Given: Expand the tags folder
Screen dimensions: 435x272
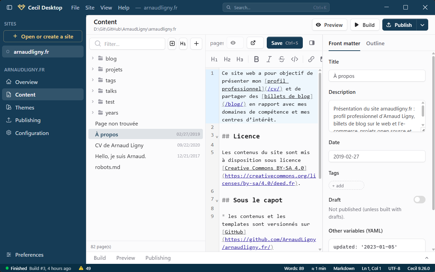Looking at the screenshot, I should tap(92, 80).
